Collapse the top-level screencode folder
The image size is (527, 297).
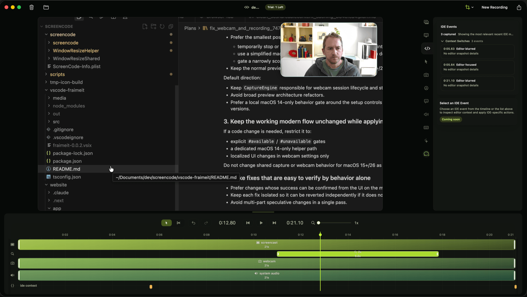pos(46,34)
